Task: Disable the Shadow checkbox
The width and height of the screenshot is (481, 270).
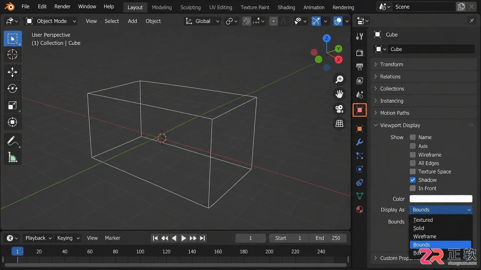Action: 413,180
